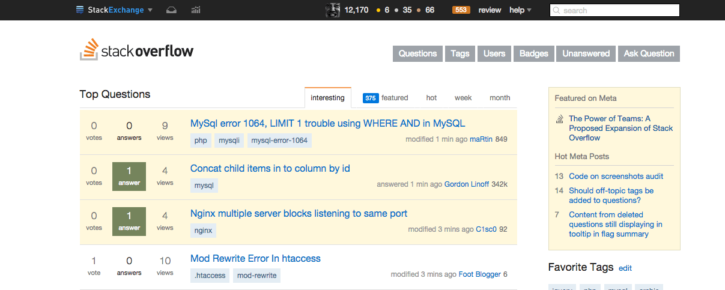Open the Nginx multiple server blocks question

pyautogui.click(x=299, y=213)
